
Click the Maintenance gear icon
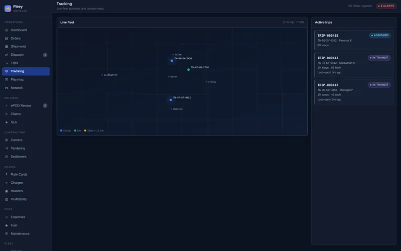tap(7, 233)
